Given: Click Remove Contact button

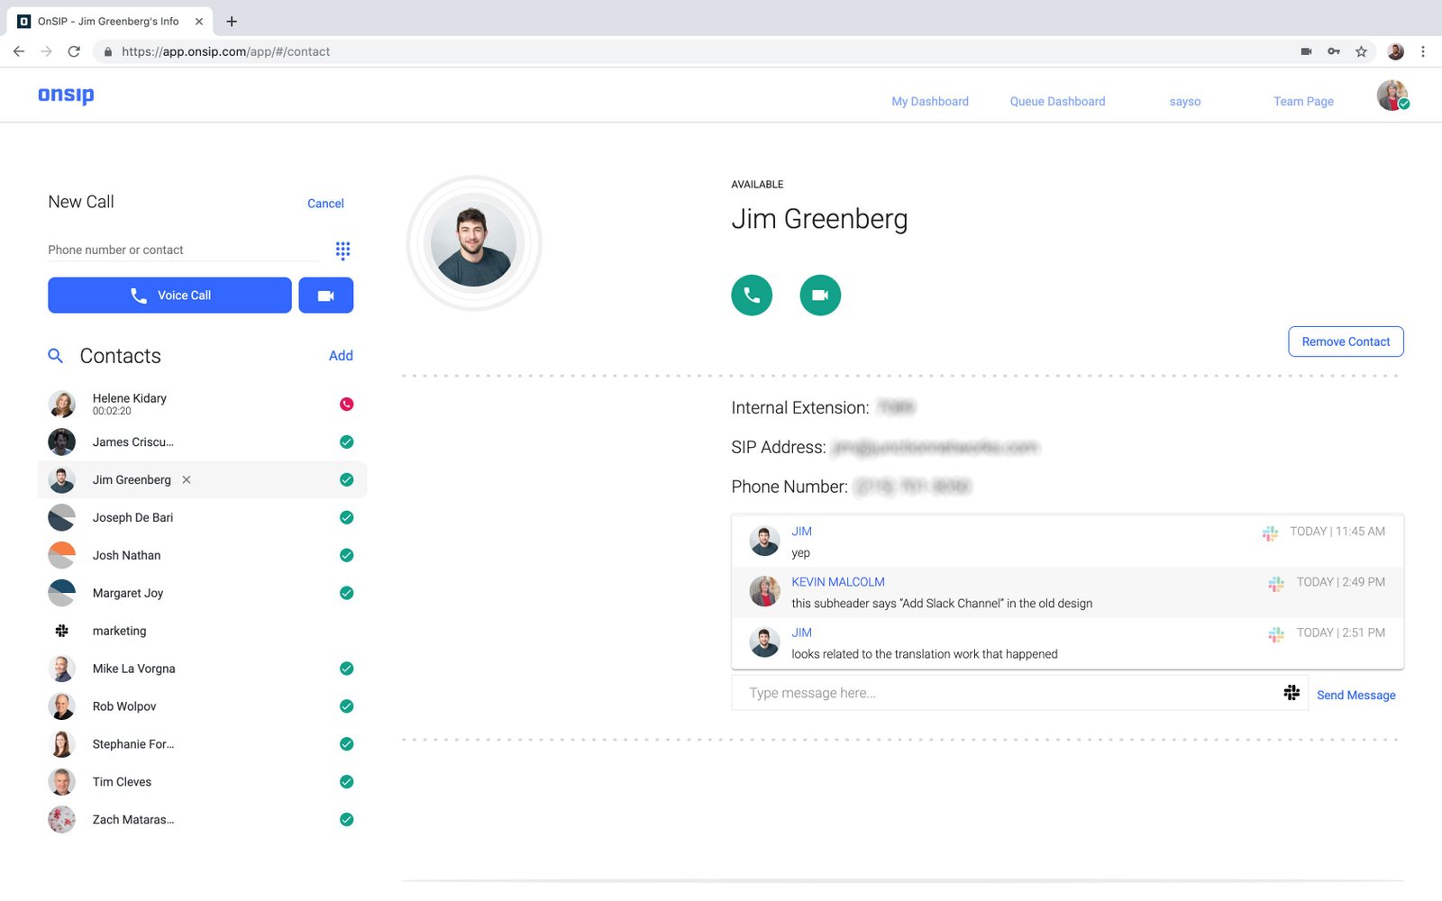Looking at the screenshot, I should point(1346,341).
